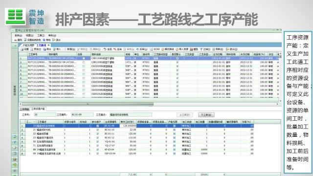
Task: Click the 删除 delete icon
Action: (91, 49)
